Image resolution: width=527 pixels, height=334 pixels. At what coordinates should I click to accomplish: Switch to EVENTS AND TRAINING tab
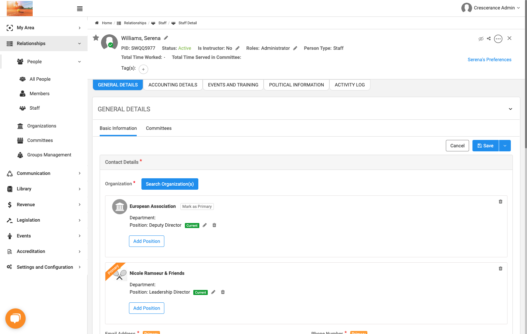tap(233, 85)
